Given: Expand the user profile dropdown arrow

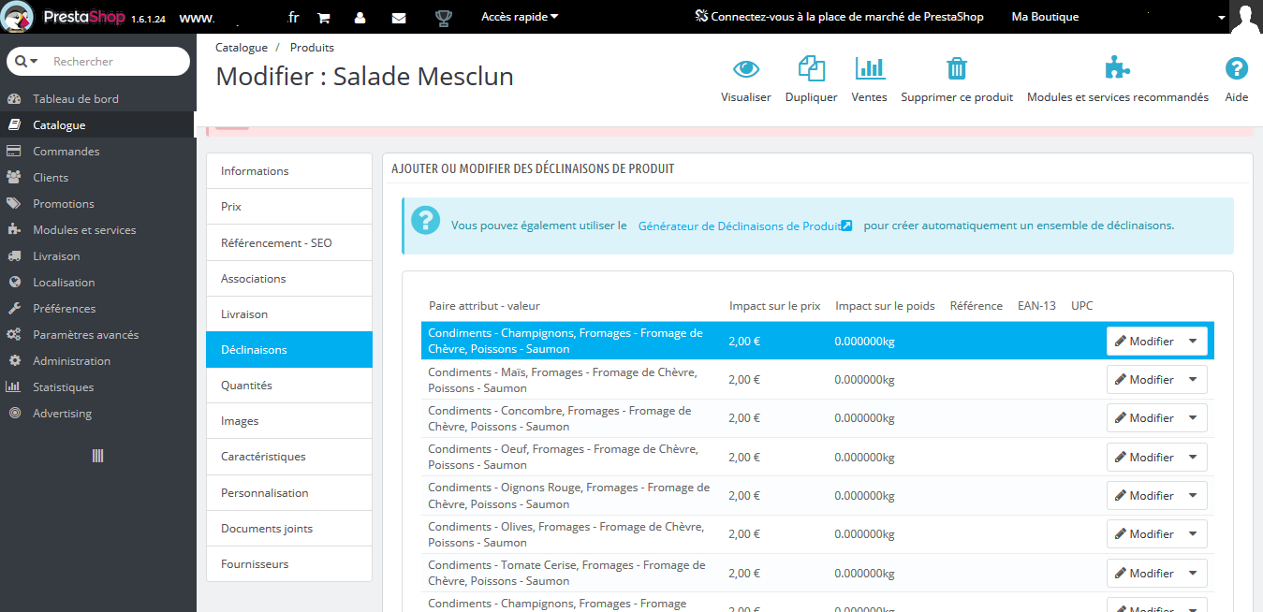Looking at the screenshot, I should point(1221,18).
